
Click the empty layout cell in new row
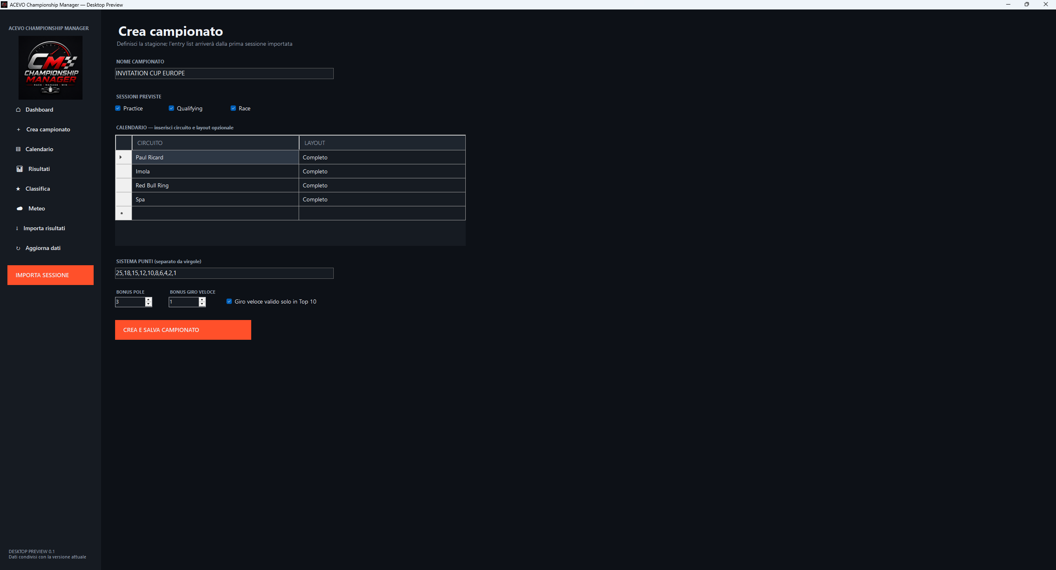(x=382, y=213)
